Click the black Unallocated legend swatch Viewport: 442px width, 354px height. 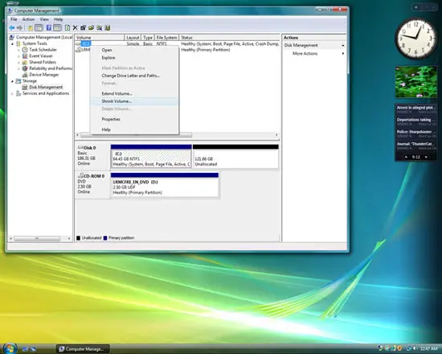pos(79,238)
